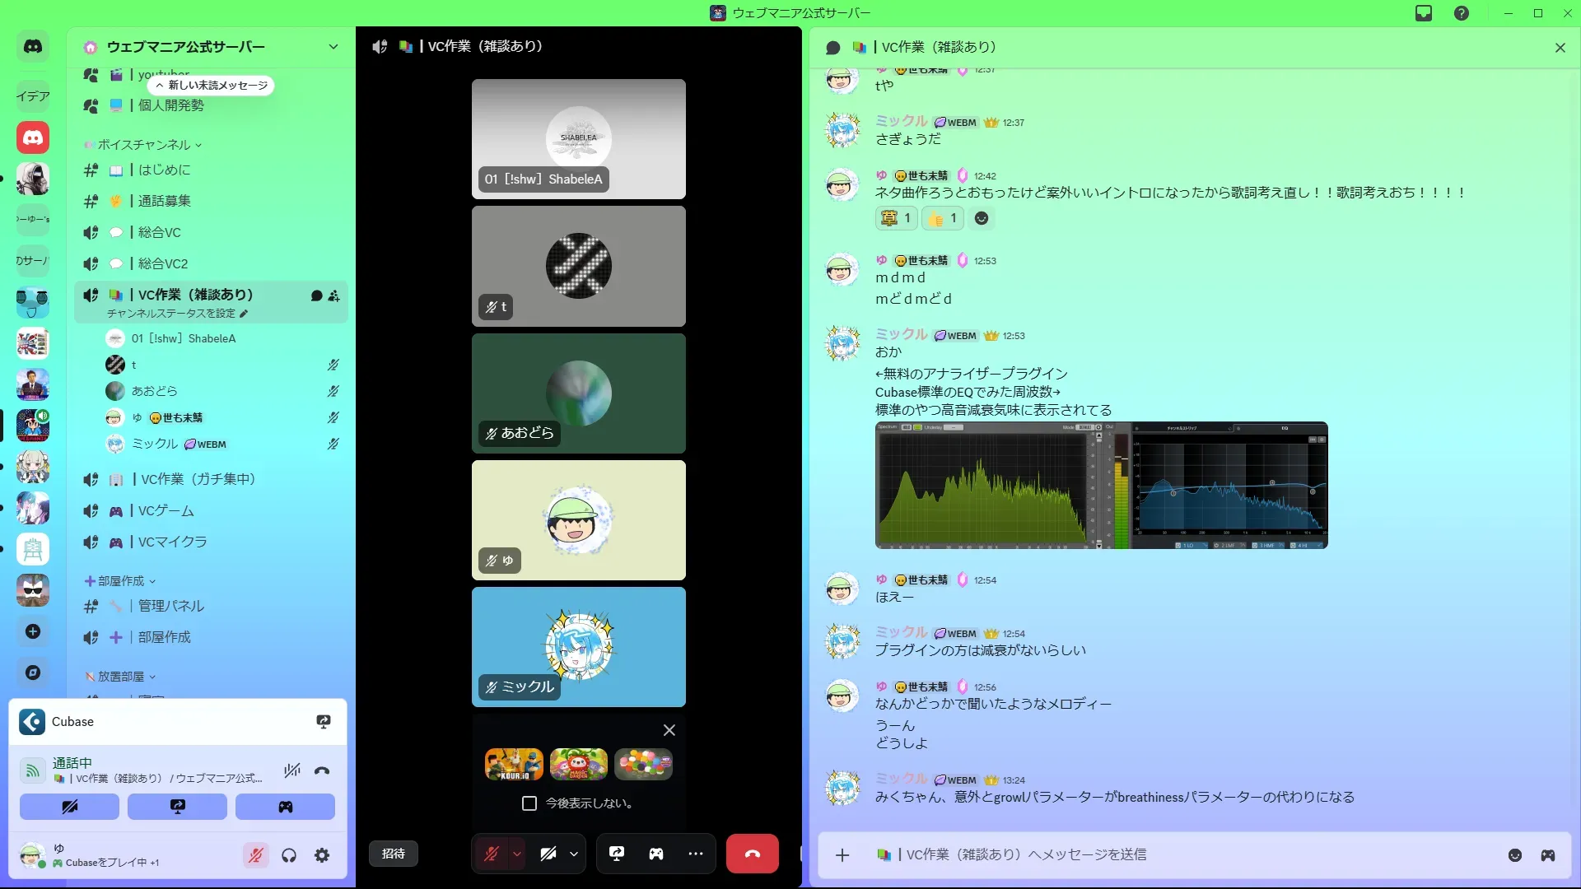Click the red disconnect call button
Viewport: 1581px width, 889px height.
(752, 854)
